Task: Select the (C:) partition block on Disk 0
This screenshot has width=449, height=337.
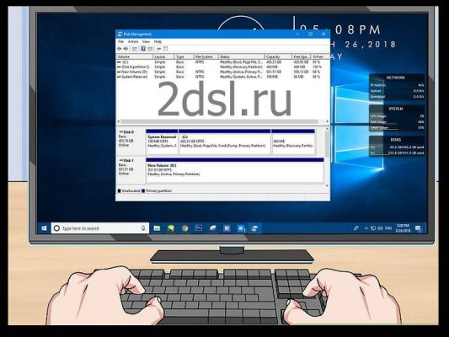Action: [x=224, y=142]
